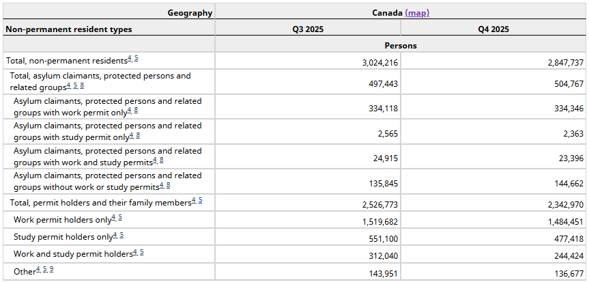Select the Work permit holders only row label
The width and height of the screenshot is (589, 282).
pyautogui.click(x=62, y=220)
